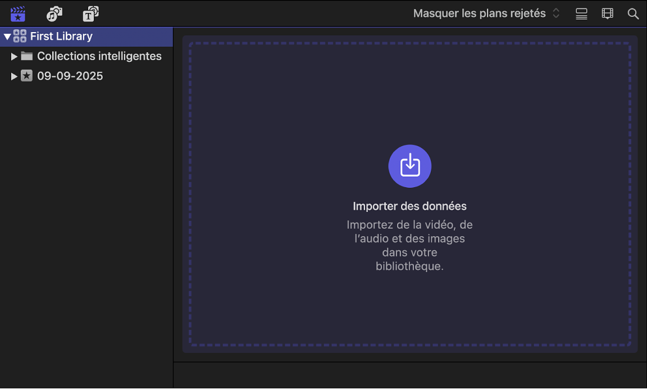Image resolution: width=647 pixels, height=389 pixels.
Task: Expand Collections intelligentes
Action: point(14,56)
